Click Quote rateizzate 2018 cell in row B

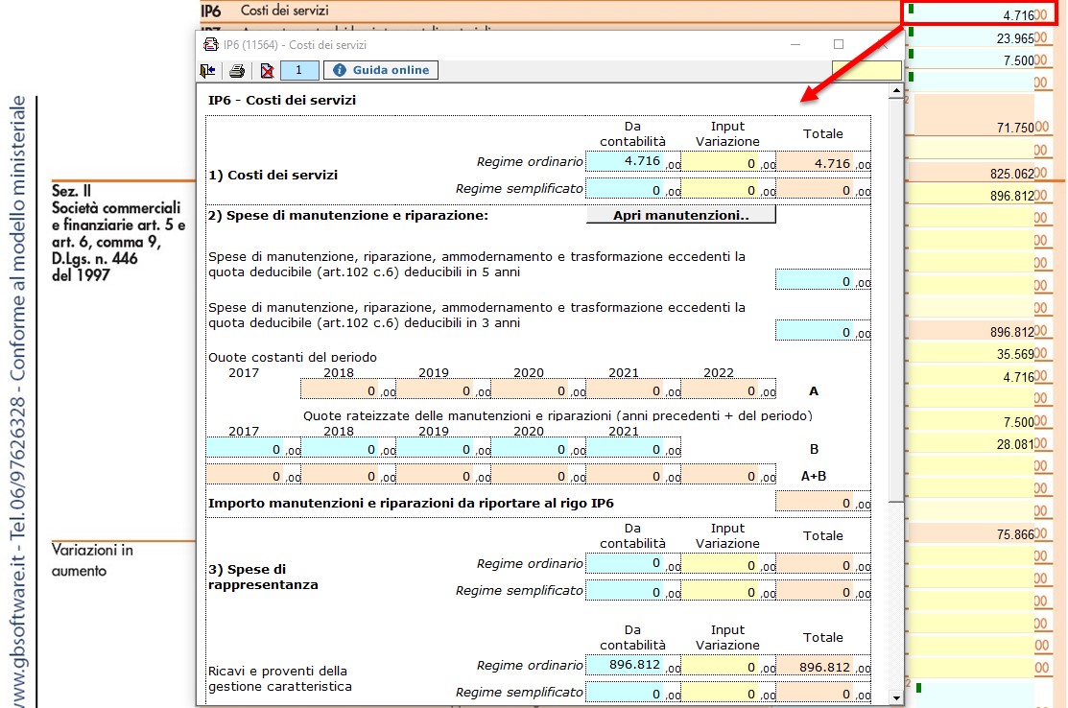pos(348,448)
